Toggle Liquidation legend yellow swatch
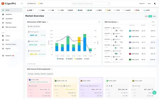The height and width of the screenshot is (99, 159). 75,59
